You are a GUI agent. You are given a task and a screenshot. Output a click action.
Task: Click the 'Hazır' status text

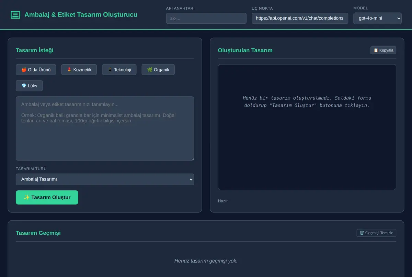click(x=223, y=201)
